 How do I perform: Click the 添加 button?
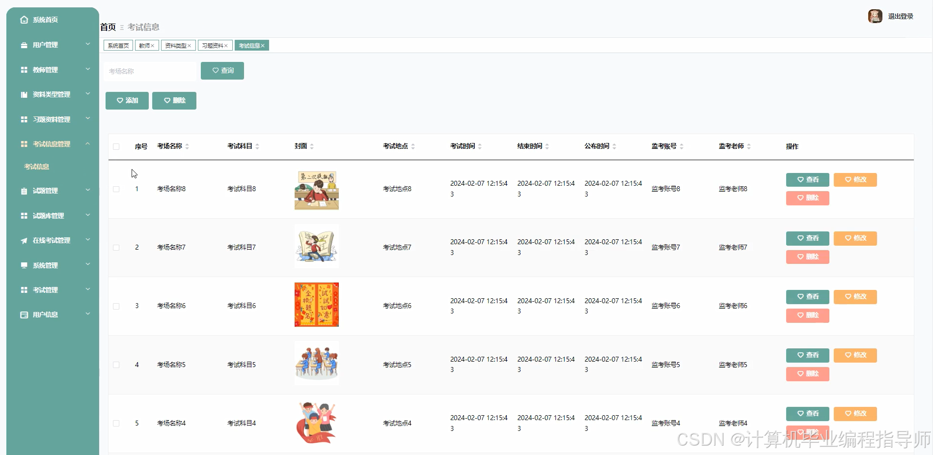tap(127, 100)
